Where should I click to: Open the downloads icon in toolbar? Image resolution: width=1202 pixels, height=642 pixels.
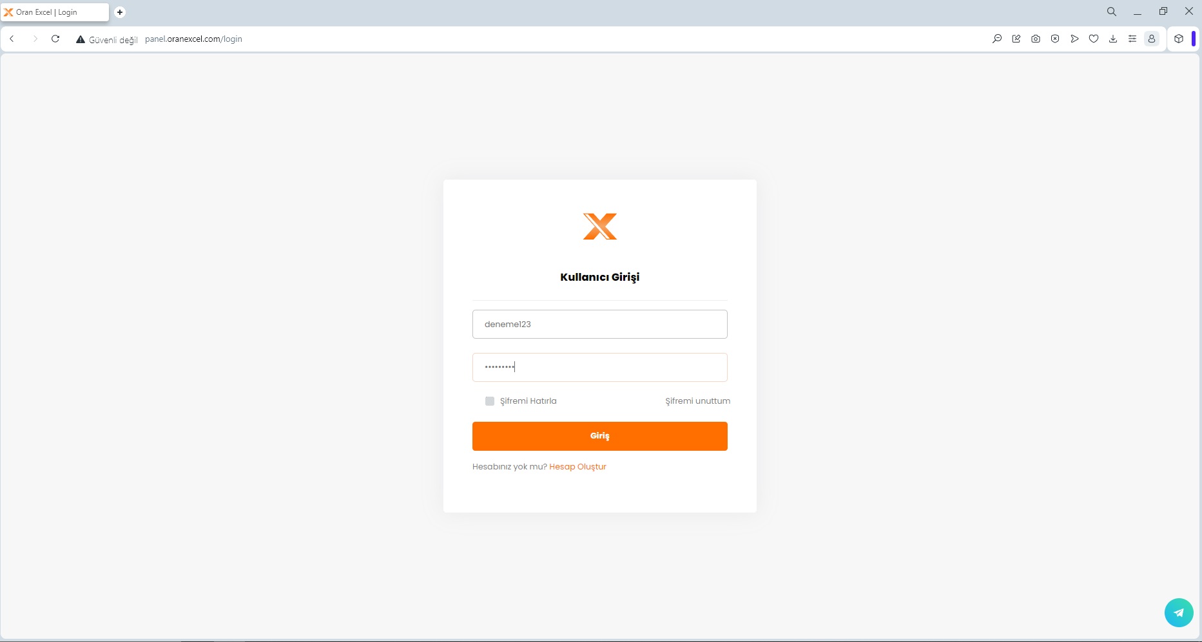1113,39
